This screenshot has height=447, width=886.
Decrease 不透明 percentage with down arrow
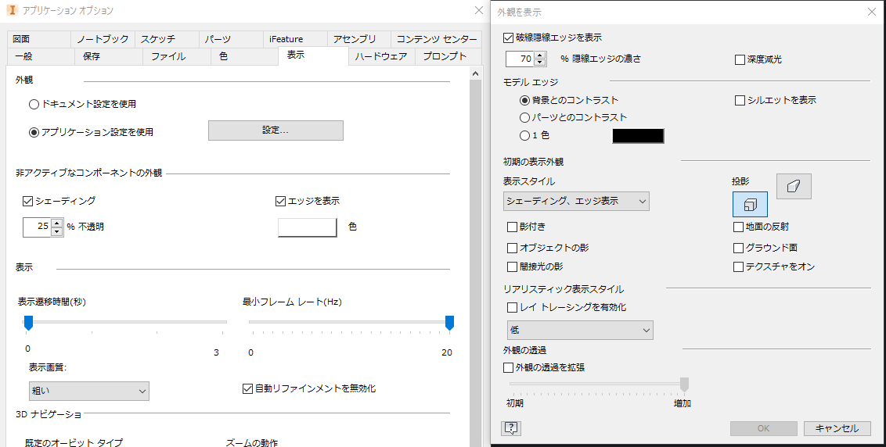[56, 231]
